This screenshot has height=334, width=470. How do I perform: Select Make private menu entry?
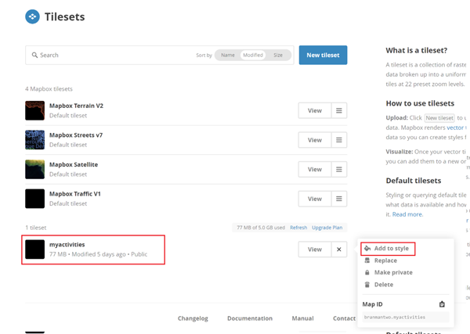pyautogui.click(x=393, y=273)
